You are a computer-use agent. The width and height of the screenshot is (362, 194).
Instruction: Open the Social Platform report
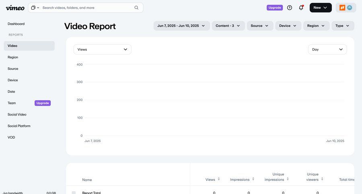click(x=19, y=126)
